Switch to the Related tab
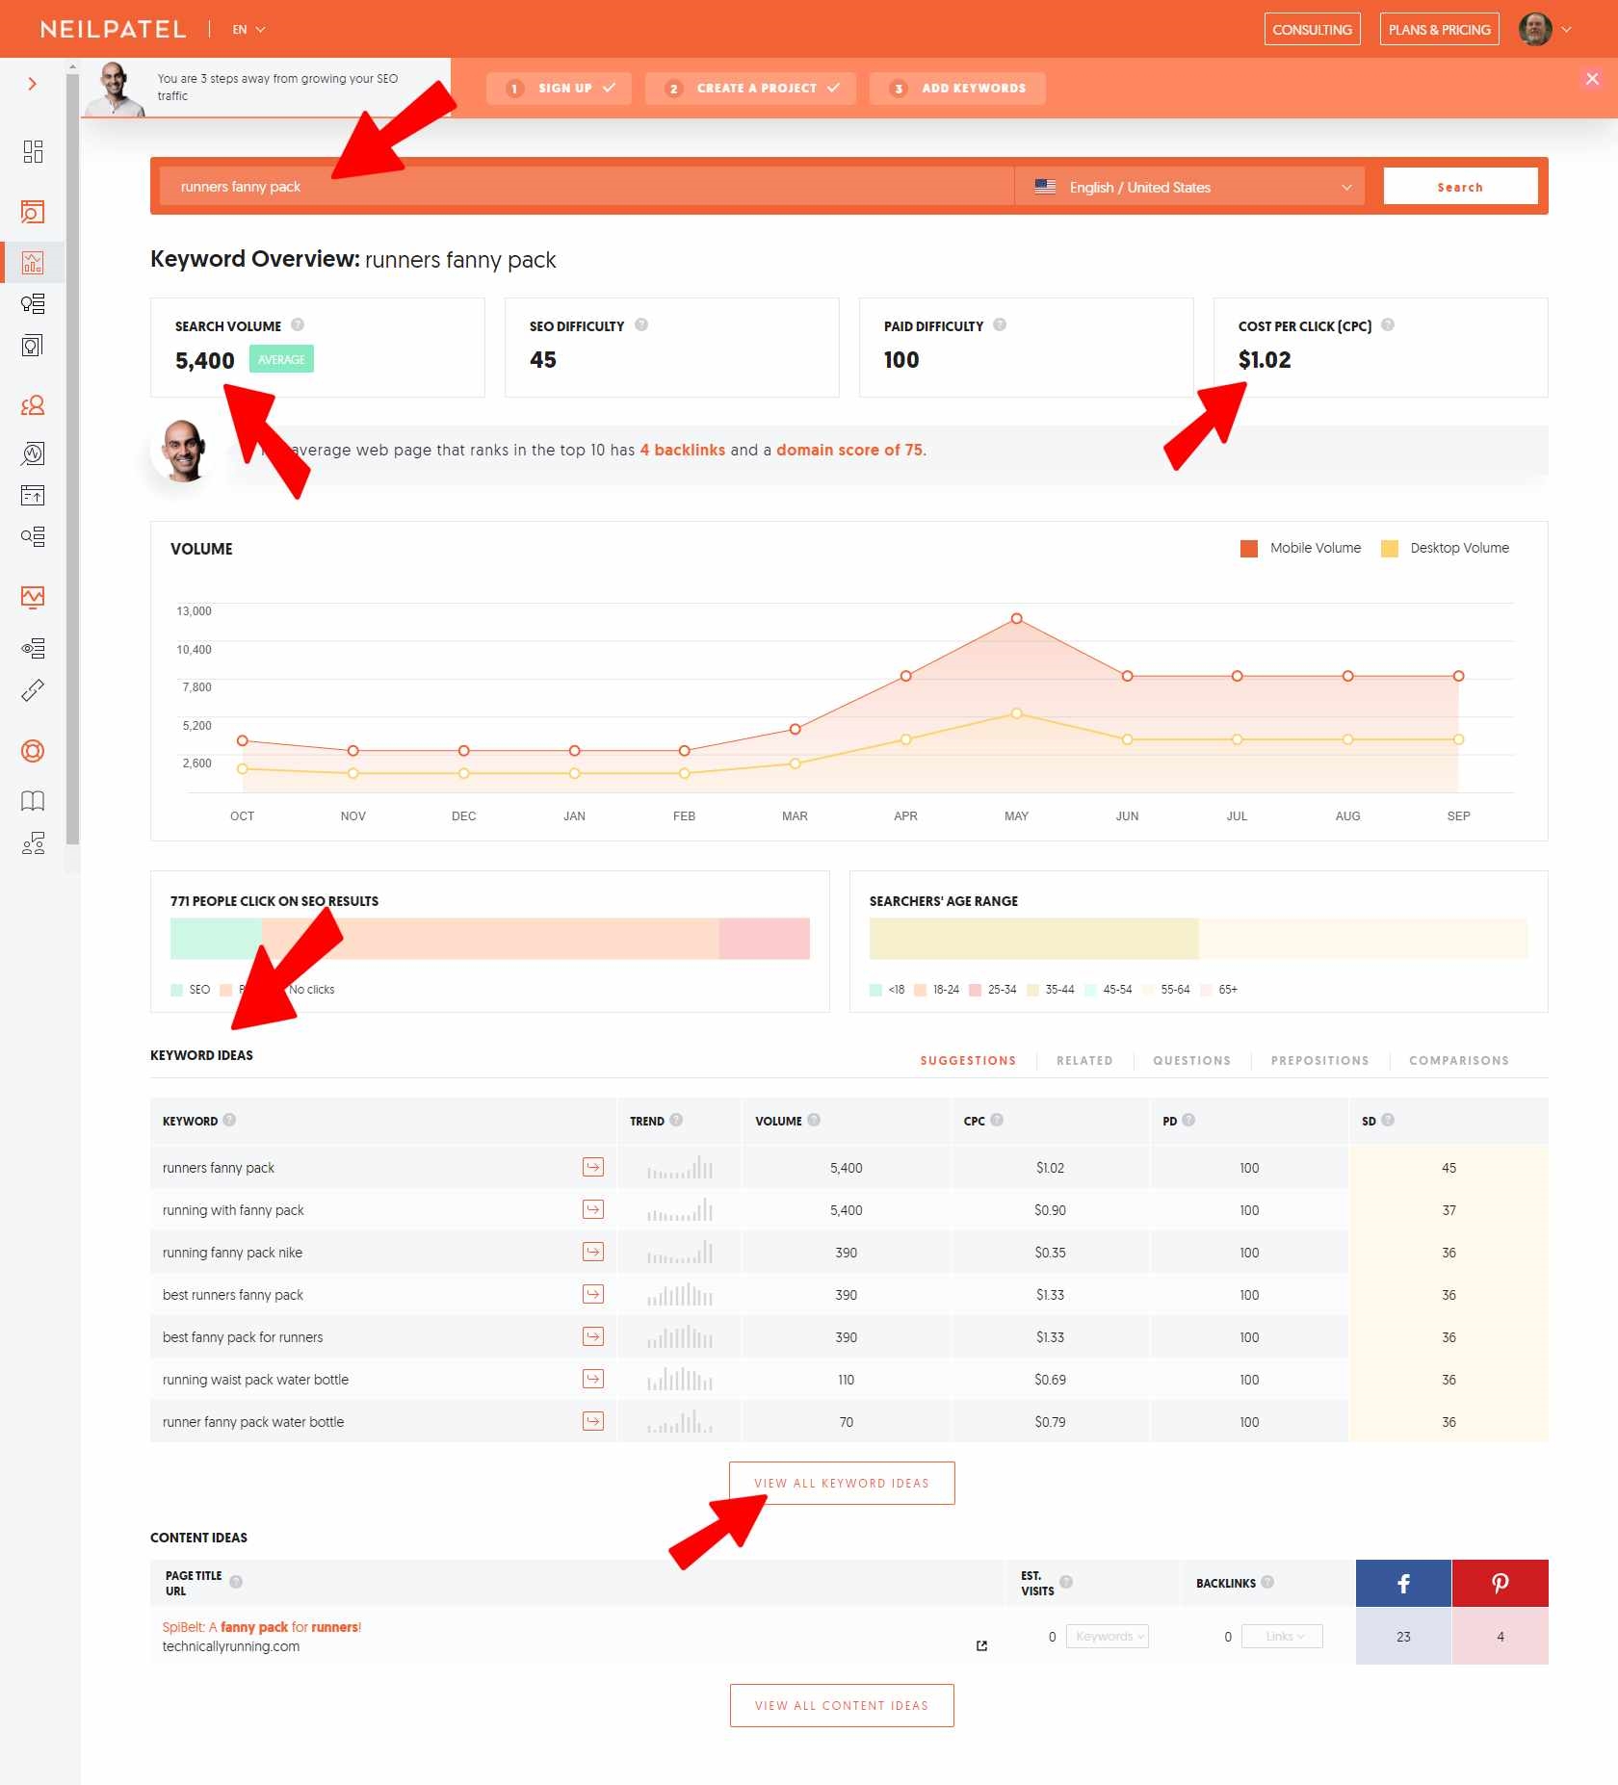1618x1785 pixels. [1084, 1060]
